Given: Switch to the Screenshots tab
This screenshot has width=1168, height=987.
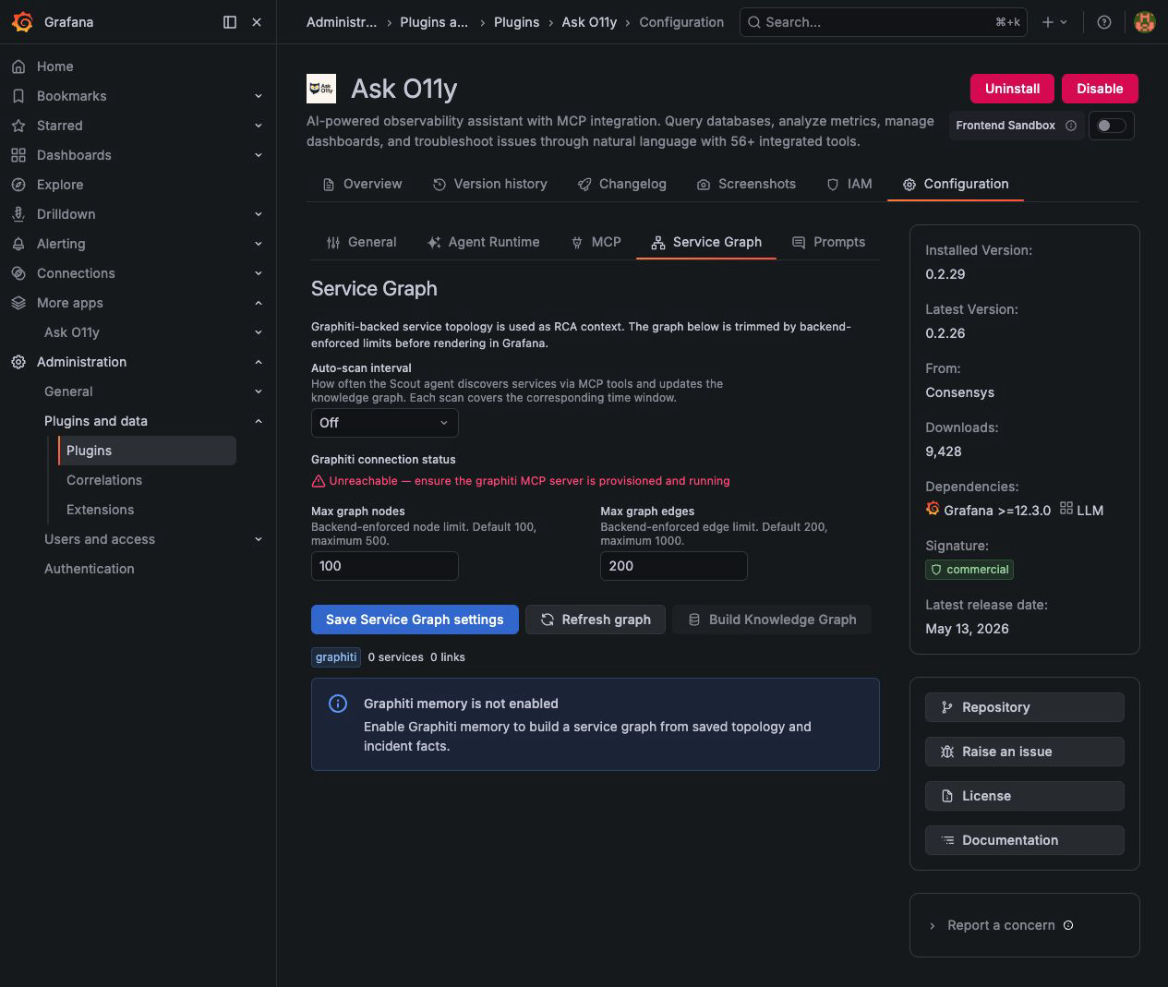Looking at the screenshot, I should click(746, 184).
